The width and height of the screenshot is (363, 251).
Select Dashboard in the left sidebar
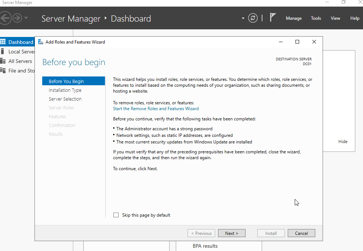pos(17,42)
